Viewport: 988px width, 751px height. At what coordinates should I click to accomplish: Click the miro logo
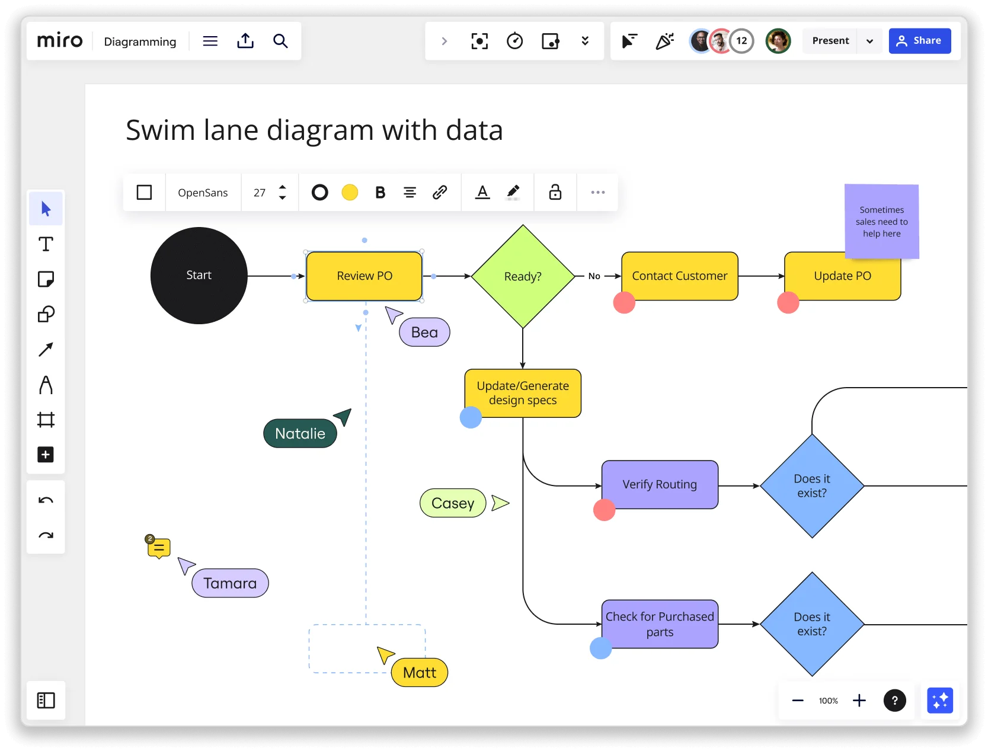pos(60,40)
